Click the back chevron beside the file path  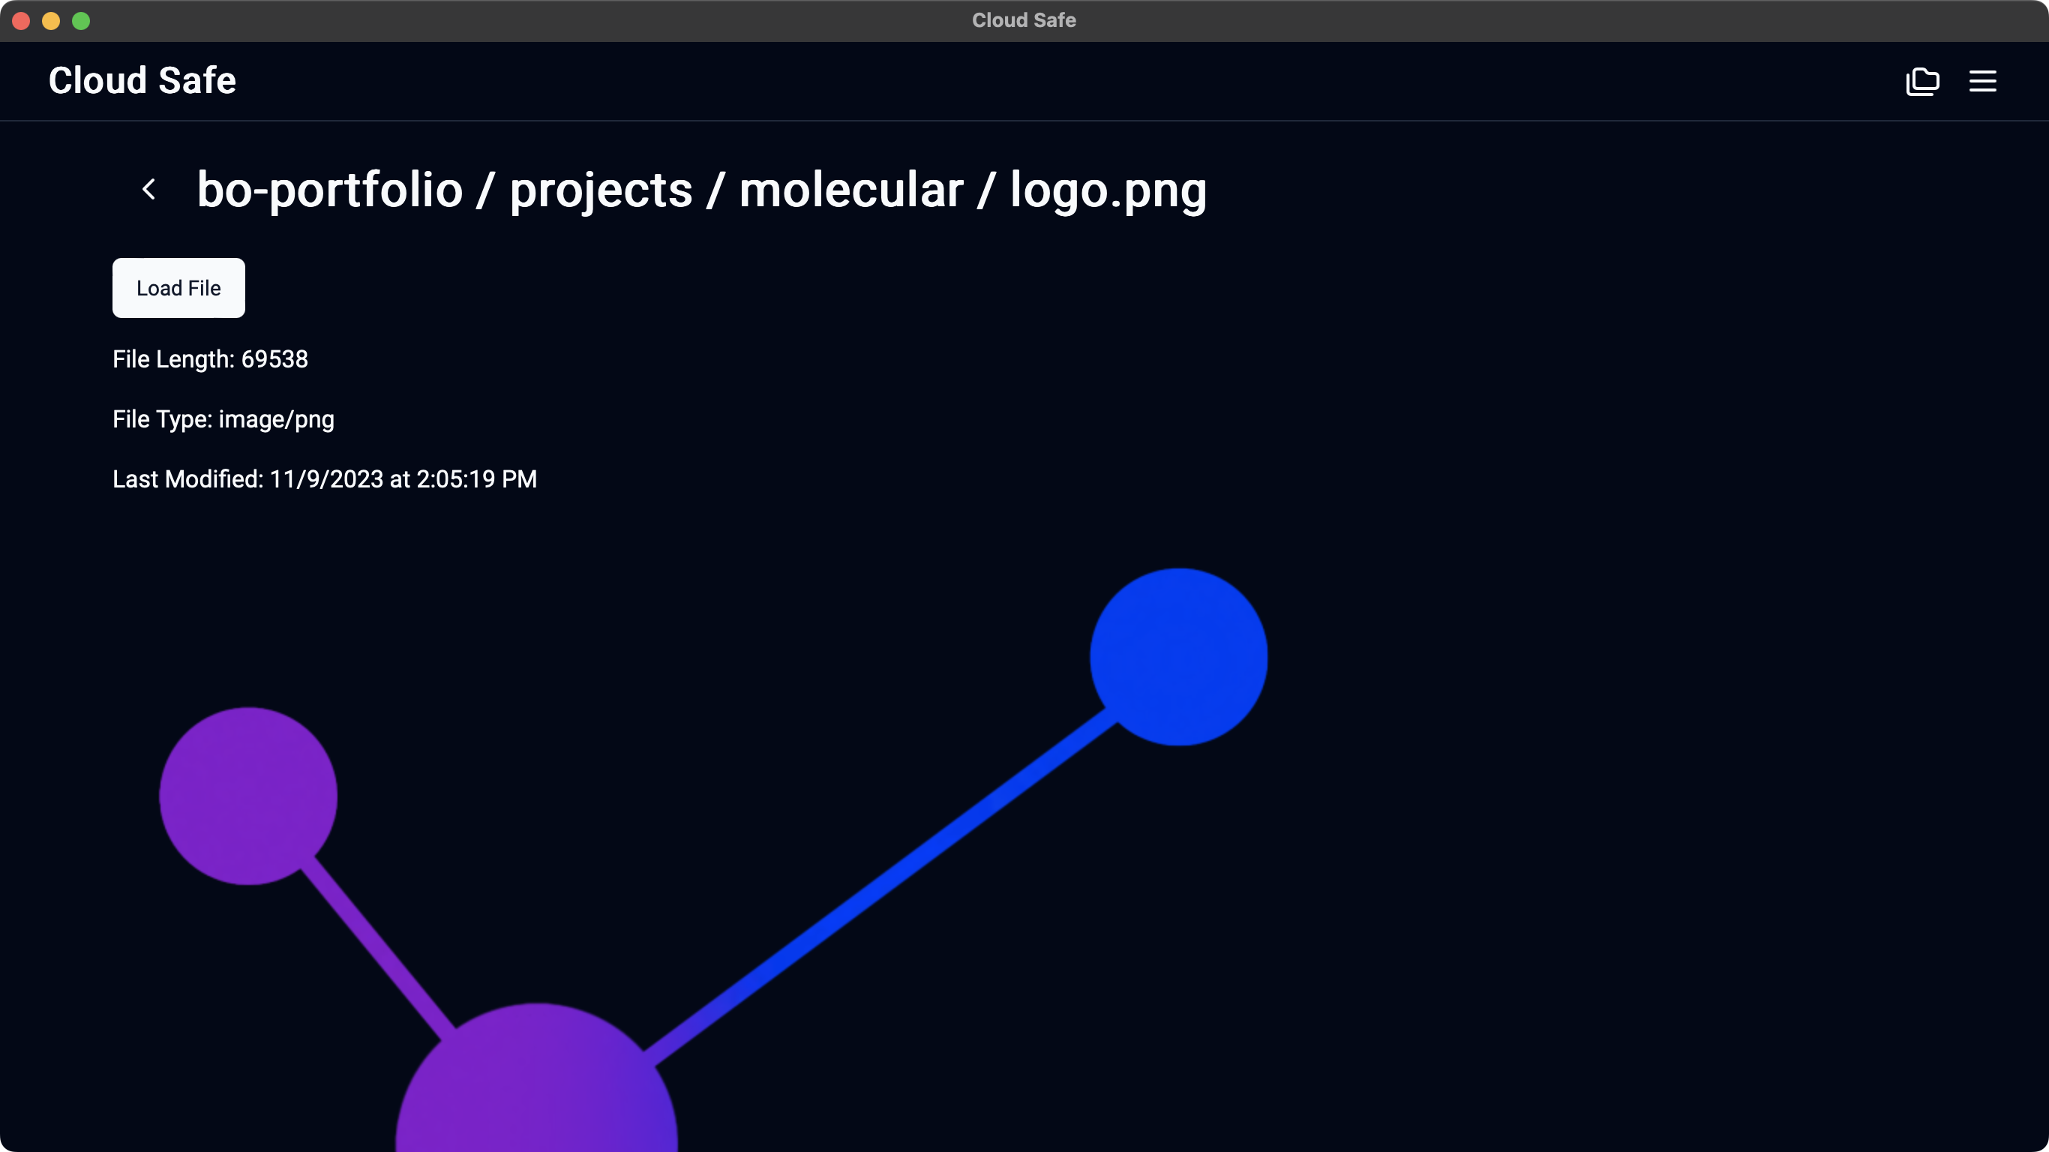click(148, 189)
